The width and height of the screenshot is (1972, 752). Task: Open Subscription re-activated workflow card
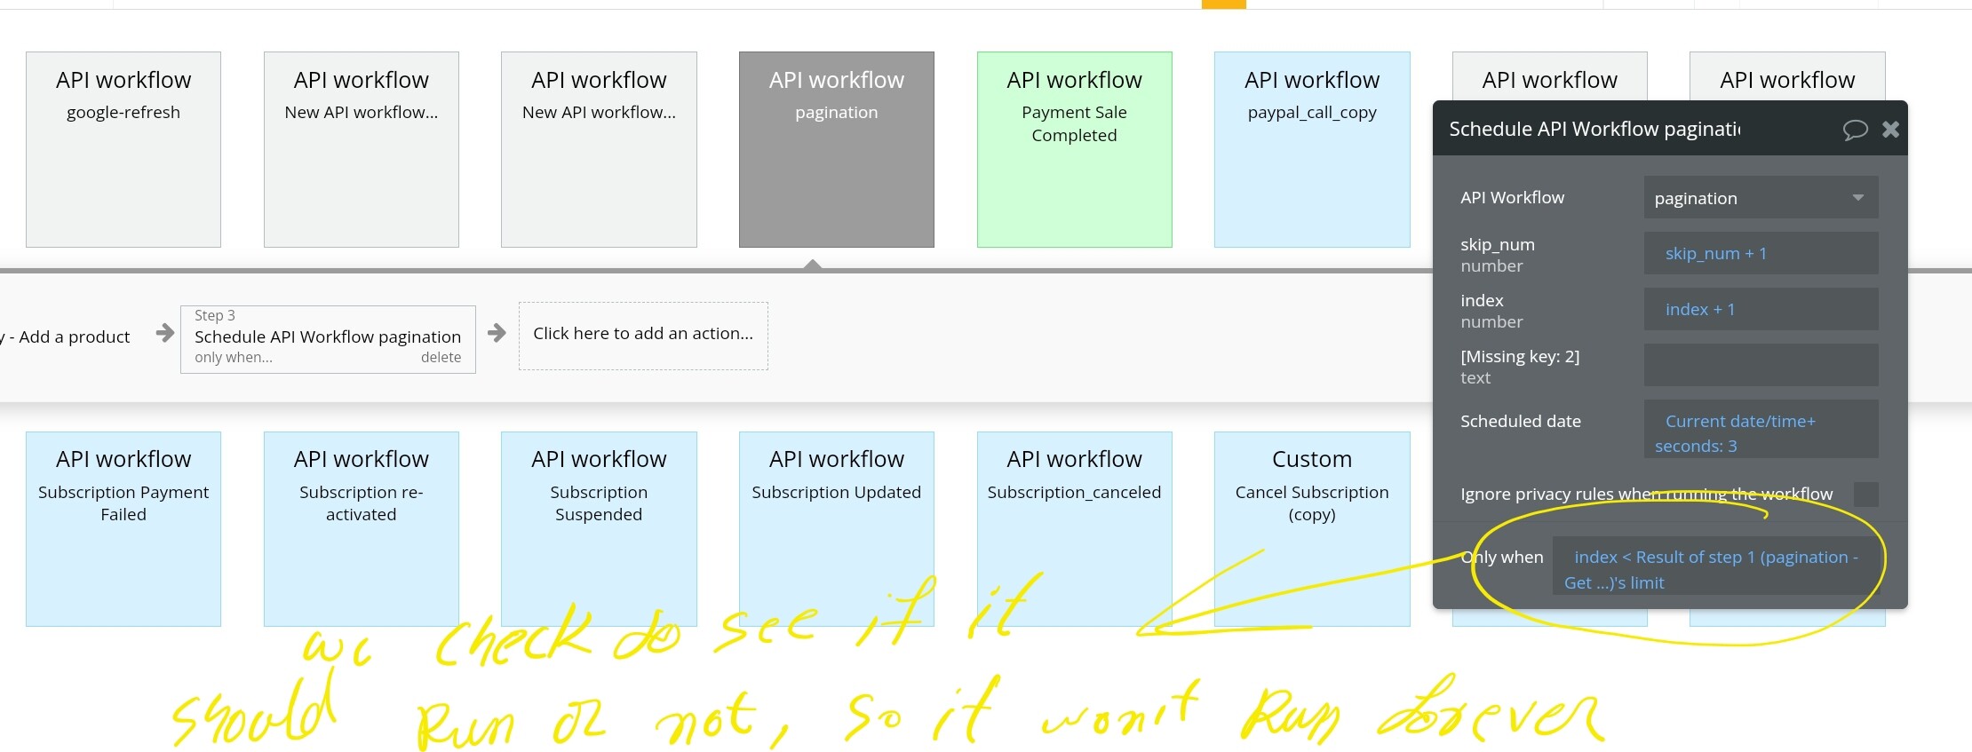[362, 529]
